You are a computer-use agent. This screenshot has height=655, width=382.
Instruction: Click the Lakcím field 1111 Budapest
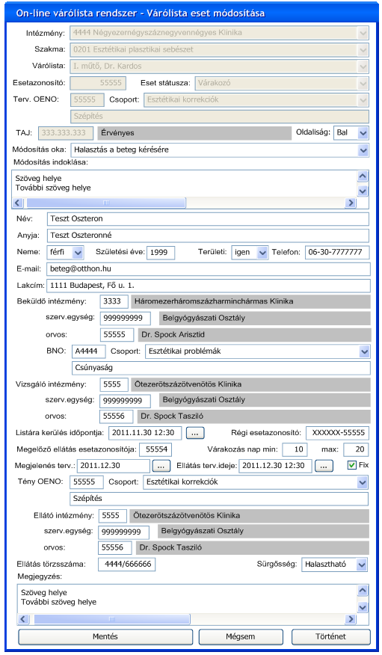point(209,286)
